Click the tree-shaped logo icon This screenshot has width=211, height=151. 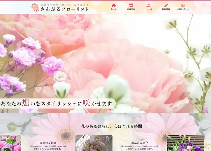(x=35, y=7)
